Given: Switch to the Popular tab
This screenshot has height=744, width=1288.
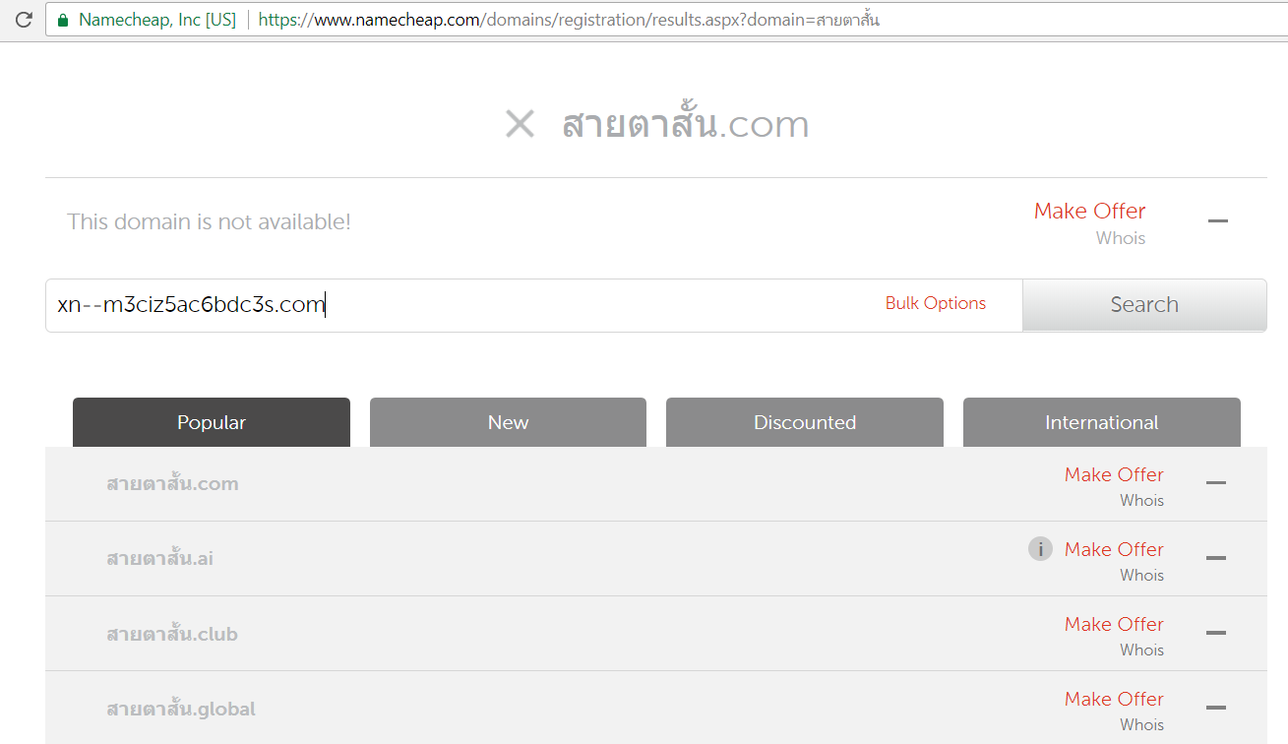Looking at the screenshot, I should [212, 422].
